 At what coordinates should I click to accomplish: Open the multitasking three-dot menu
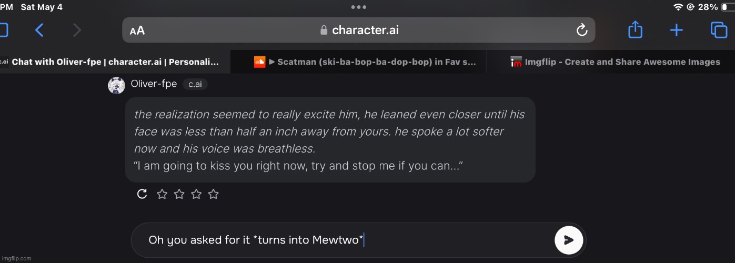358,7
